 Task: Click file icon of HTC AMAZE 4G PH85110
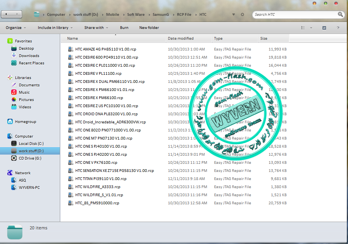tap(71, 49)
